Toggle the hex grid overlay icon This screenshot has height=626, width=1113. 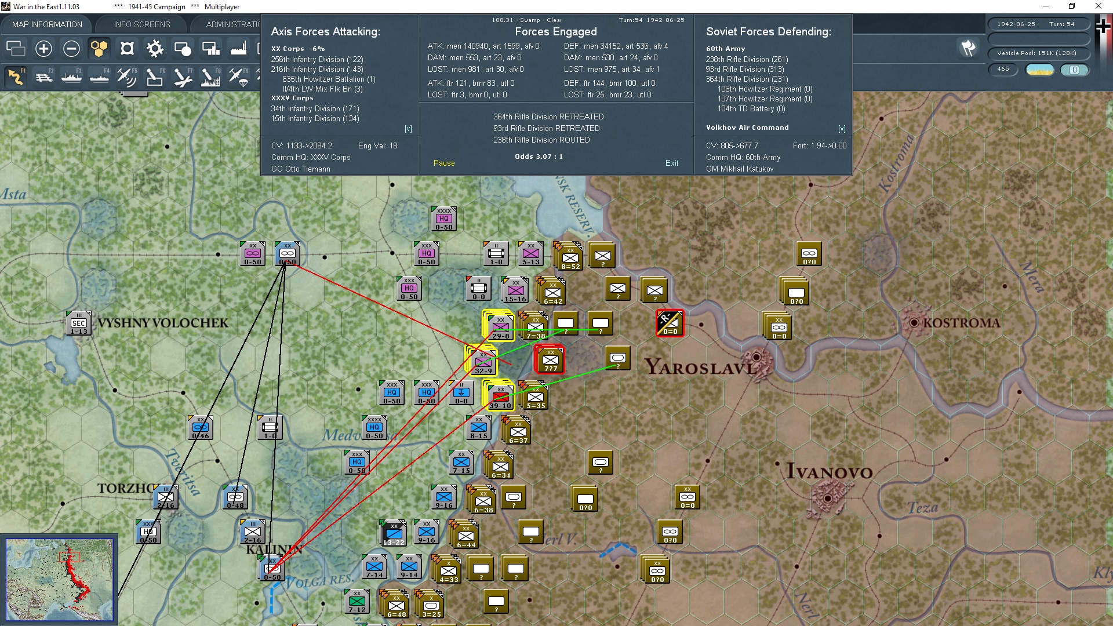click(99, 49)
